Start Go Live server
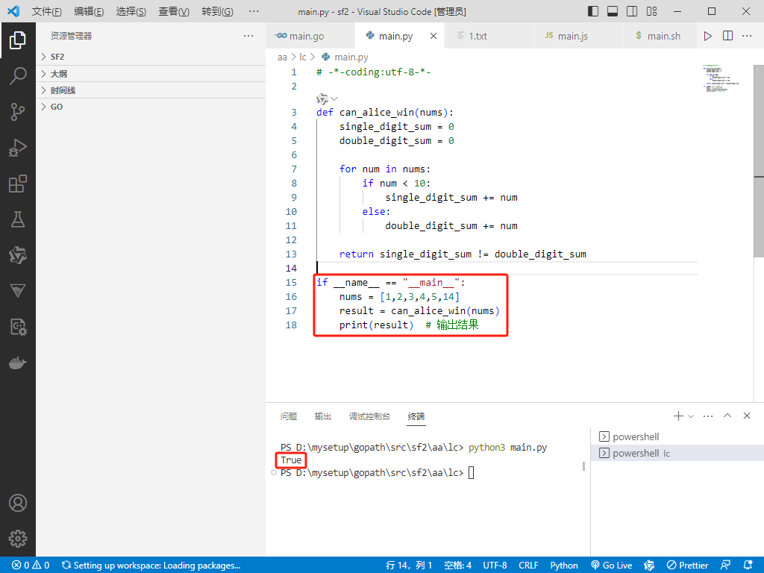The width and height of the screenshot is (764, 573). click(x=612, y=566)
